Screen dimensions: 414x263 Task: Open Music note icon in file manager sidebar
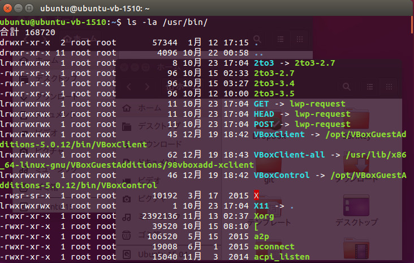coord(127,218)
